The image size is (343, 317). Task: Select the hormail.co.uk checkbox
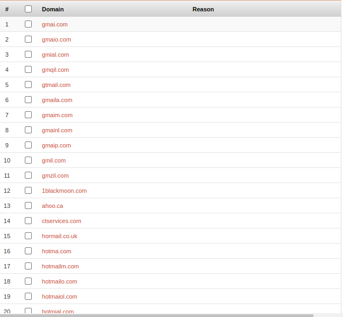[x=28, y=235]
